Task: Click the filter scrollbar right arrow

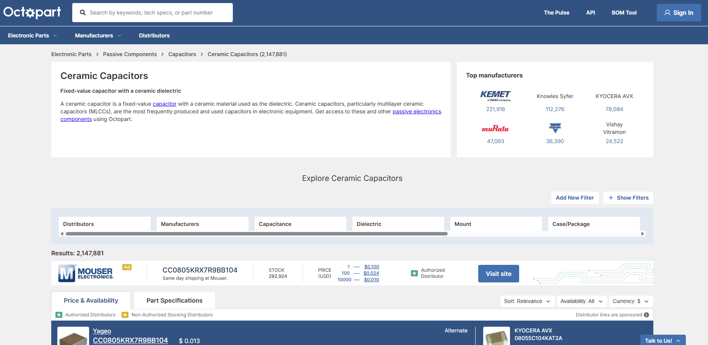Action: (643, 234)
